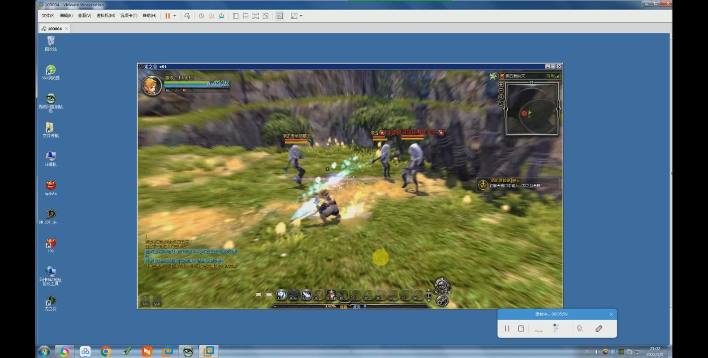Viewport: 708px width, 358px height.
Task: Take a VM snapshot
Action: 201,16
